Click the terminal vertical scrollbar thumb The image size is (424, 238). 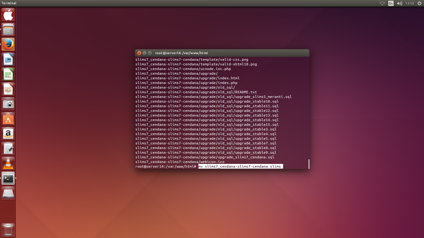(309, 164)
